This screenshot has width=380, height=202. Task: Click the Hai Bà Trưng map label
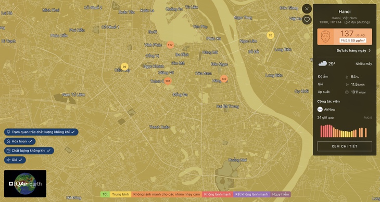point(227,106)
